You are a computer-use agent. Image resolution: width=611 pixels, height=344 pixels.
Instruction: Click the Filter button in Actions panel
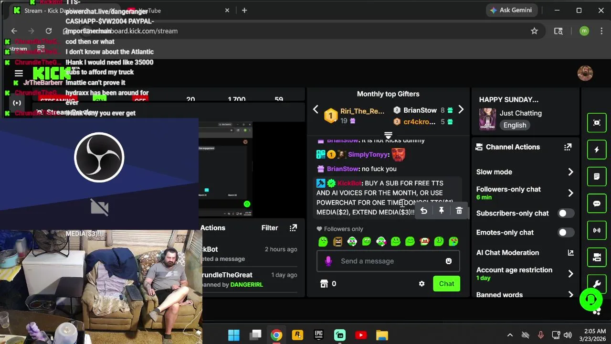pos(270,228)
